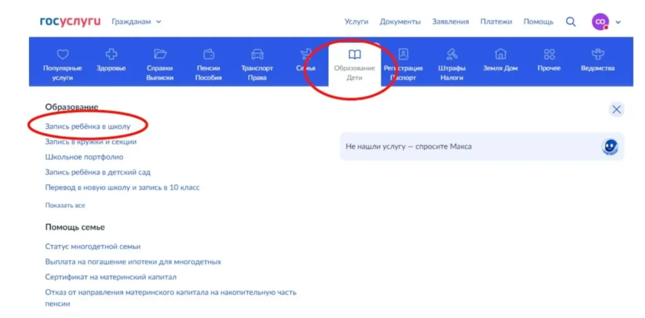
Task: Open Выплата на погашение ипотеки для многодетных
Action: [133, 262]
